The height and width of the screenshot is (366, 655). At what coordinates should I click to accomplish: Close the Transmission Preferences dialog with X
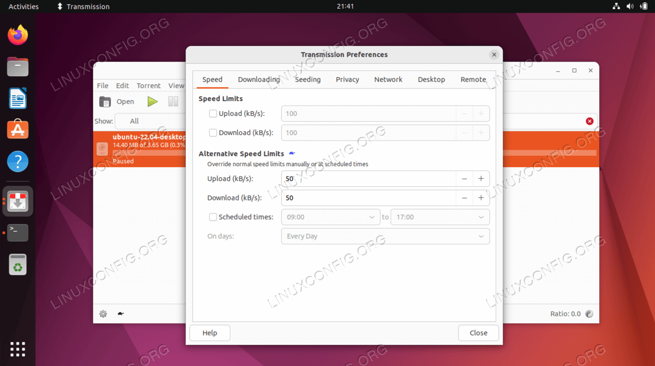494,55
